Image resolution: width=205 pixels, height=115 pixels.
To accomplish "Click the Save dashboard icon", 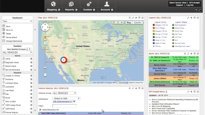I will point(4,26).
